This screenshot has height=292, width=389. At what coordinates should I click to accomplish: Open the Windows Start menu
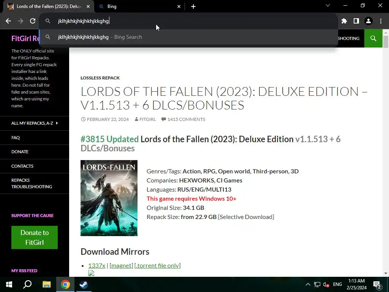(x=9, y=284)
